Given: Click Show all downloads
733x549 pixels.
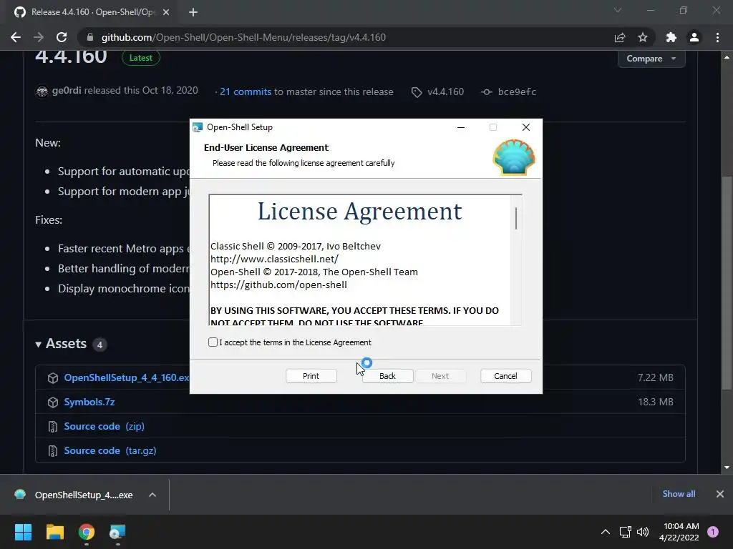Looking at the screenshot, I should pos(679,493).
